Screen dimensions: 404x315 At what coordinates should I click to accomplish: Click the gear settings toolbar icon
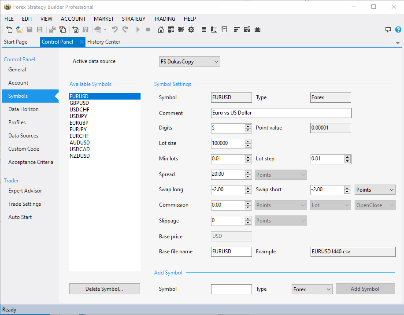tap(191, 30)
